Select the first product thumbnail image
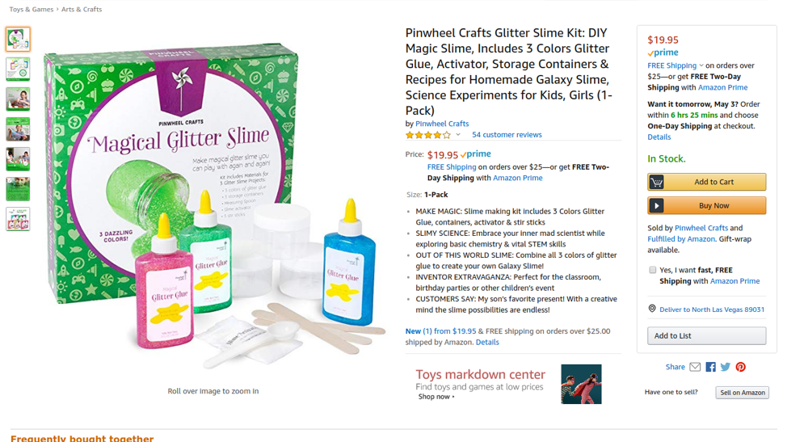Viewport: 787px width, 442px height. 18,39
